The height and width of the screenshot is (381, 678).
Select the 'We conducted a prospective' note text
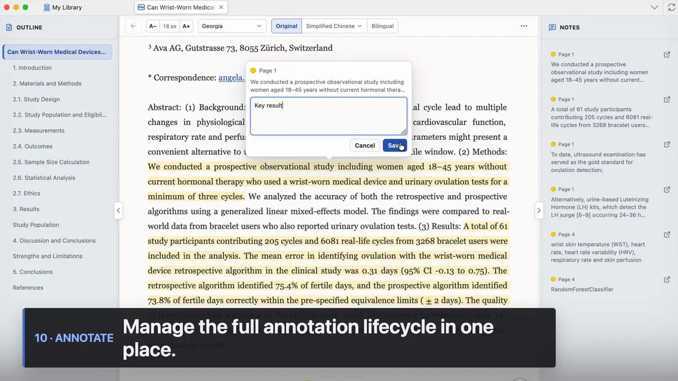[600, 72]
